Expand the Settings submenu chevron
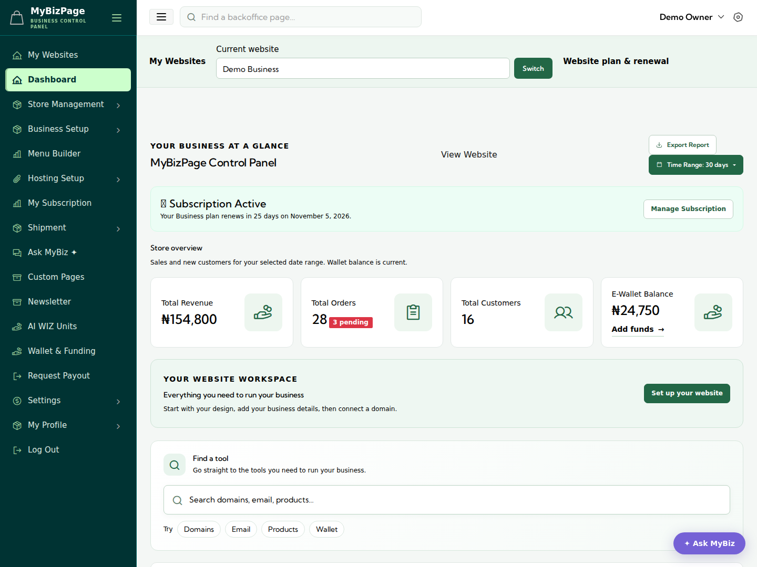Screen dimensions: 757x567 (x=118, y=401)
